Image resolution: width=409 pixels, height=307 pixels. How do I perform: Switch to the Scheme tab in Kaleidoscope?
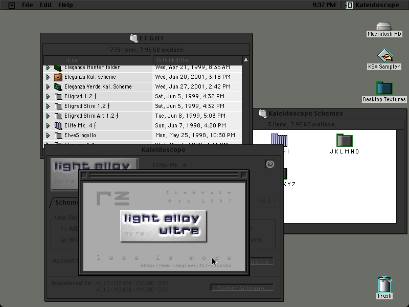(65, 203)
